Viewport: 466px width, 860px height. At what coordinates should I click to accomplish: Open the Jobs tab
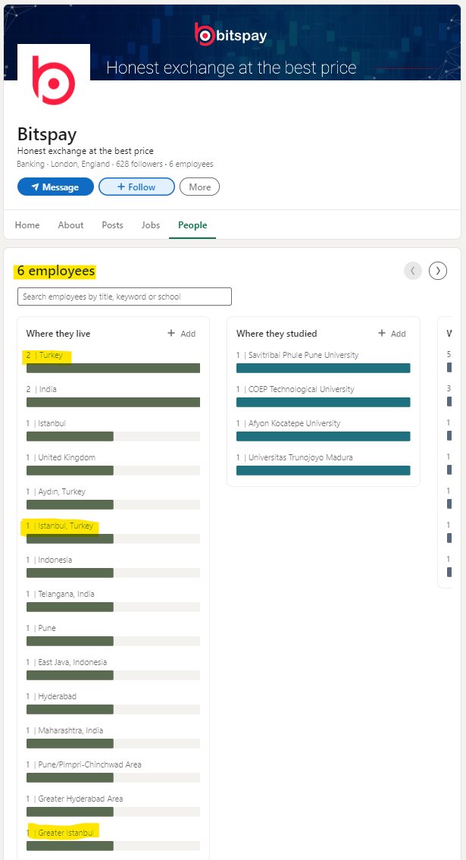pos(151,225)
